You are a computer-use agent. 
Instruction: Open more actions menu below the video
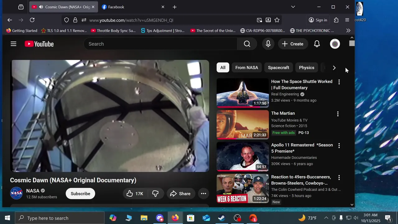[x=203, y=194]
